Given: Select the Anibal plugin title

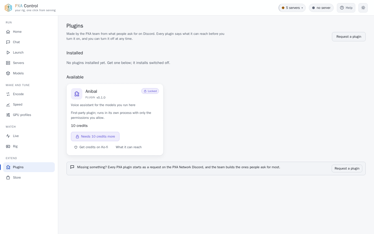Looking at the screenshot, I should [x=91, y=92].
